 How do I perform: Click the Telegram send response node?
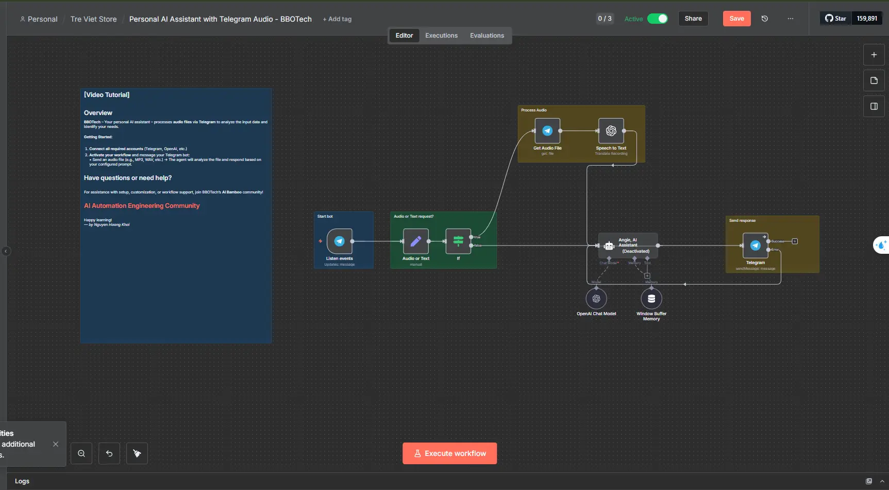(755, 246)
